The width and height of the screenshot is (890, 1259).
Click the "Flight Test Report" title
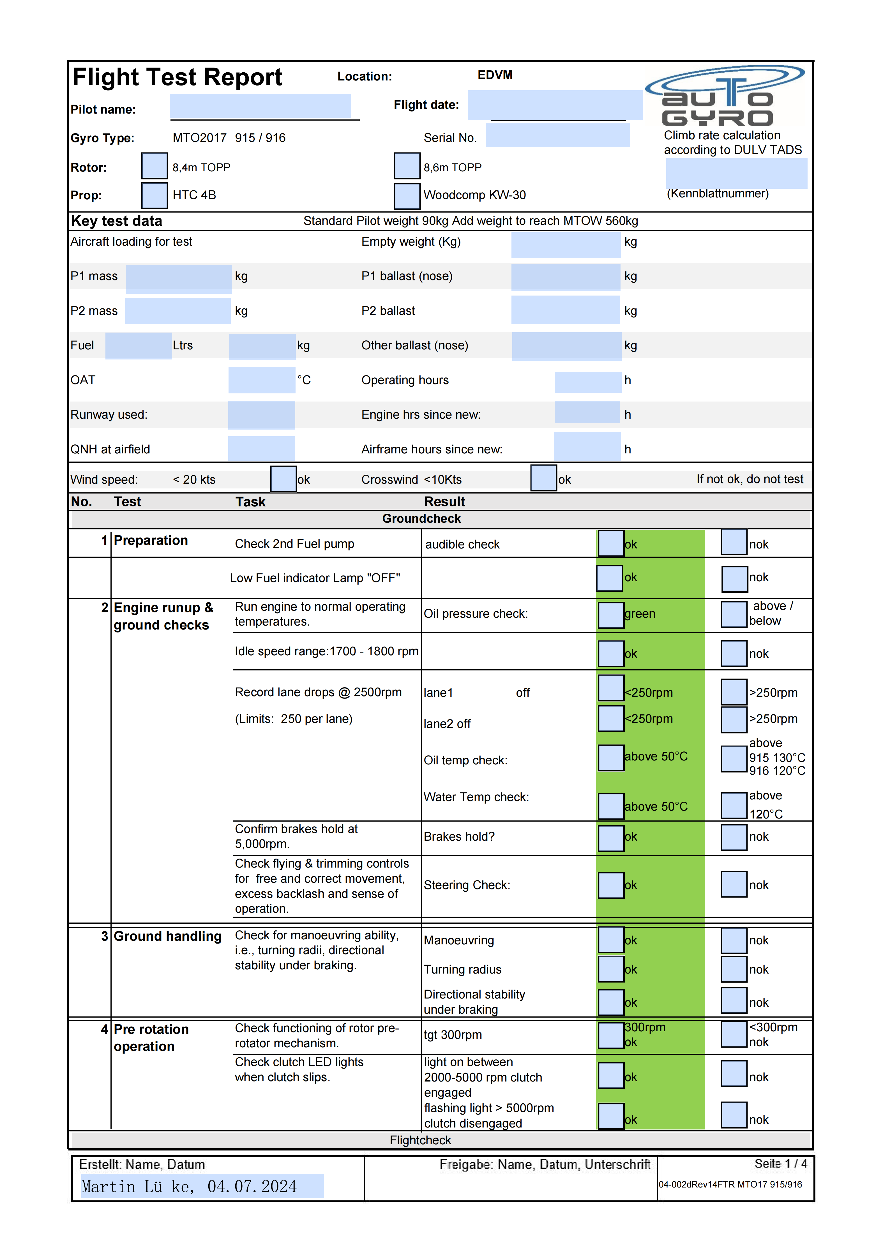[177, 77]
